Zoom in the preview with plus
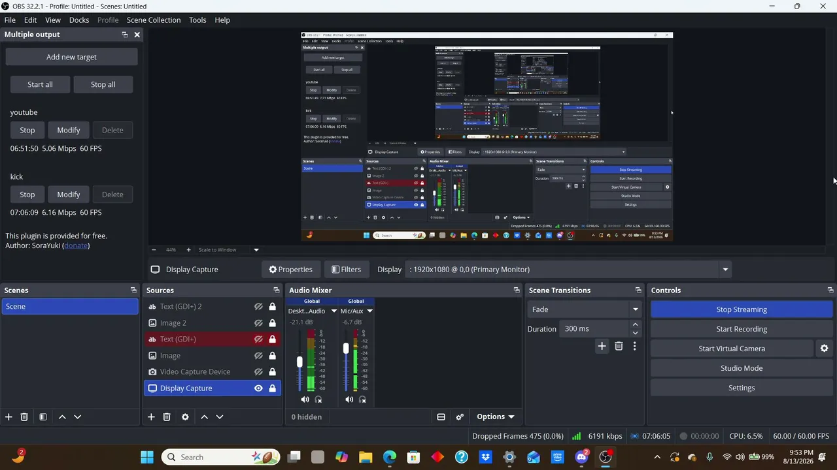 pyautogui.click(x=189, y=250)
